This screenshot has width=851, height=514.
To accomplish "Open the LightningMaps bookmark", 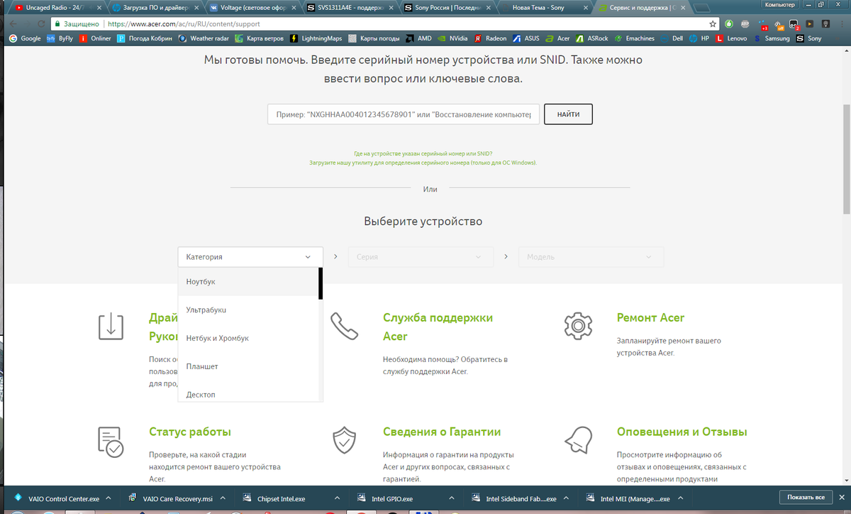I will 316,38.
